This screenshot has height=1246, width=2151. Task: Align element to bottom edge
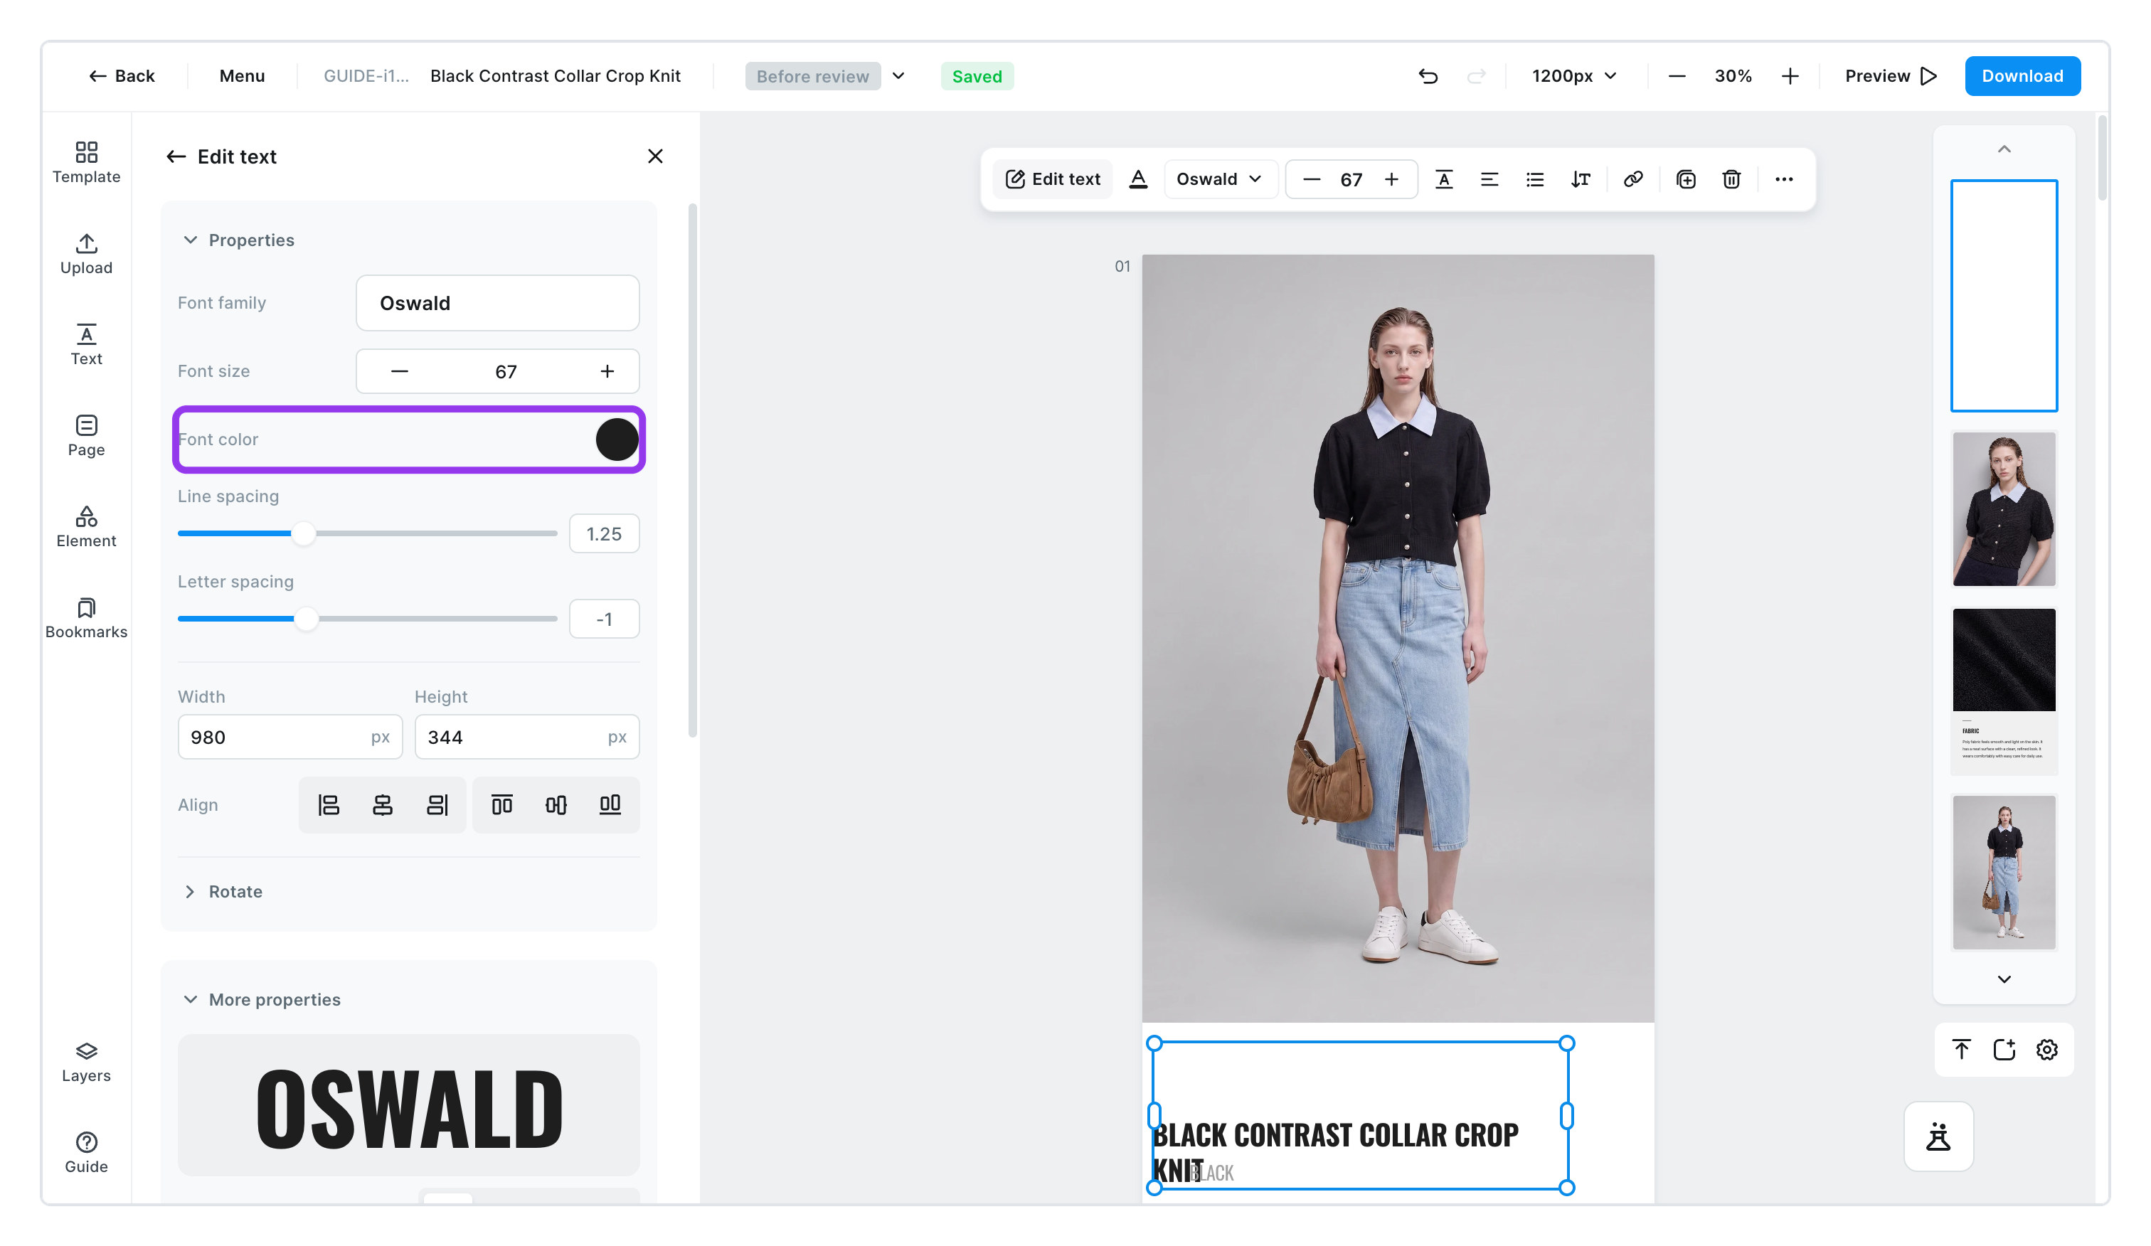point(610,805)
